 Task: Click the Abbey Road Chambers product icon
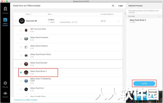[26, 39]
